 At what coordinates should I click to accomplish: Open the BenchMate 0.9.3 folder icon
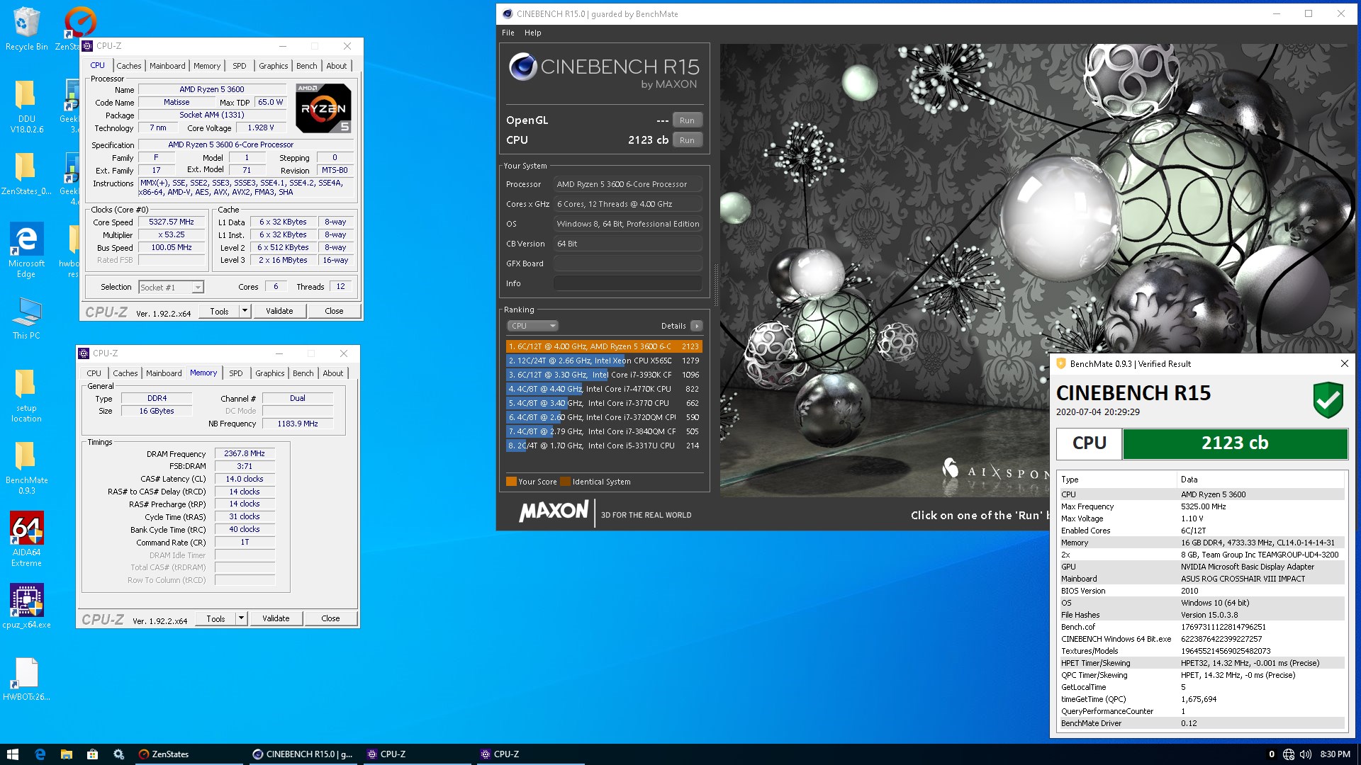pyautogui.click(x=26, y=467)
